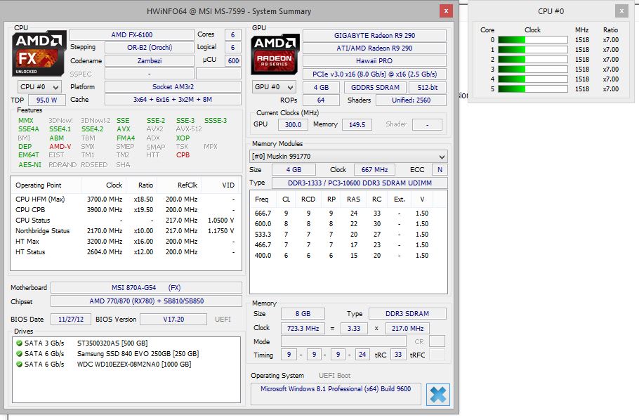This screenshot has height=420, width=639.
Task: Click the GPU memory clock 149.5 field
Action: tap(357, 125)
